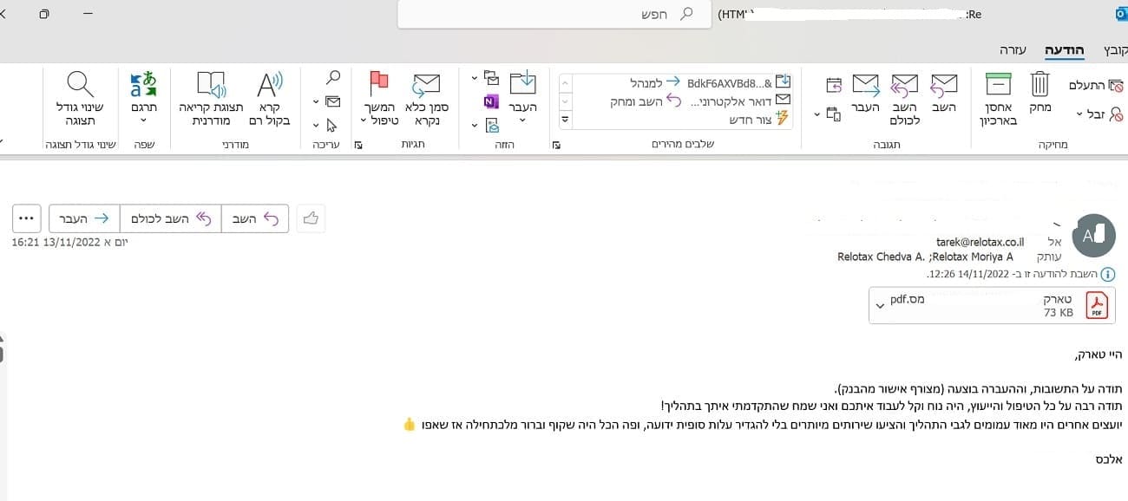Send page to OneNote icon
Viewport: 1128px width, 501px height.
click(491, 102)
